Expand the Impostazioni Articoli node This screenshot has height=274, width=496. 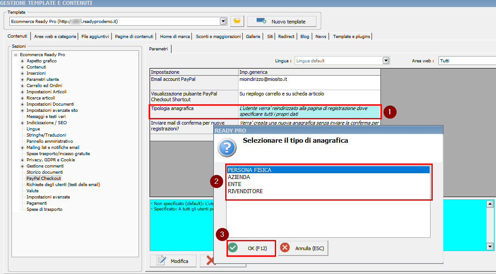22,92
